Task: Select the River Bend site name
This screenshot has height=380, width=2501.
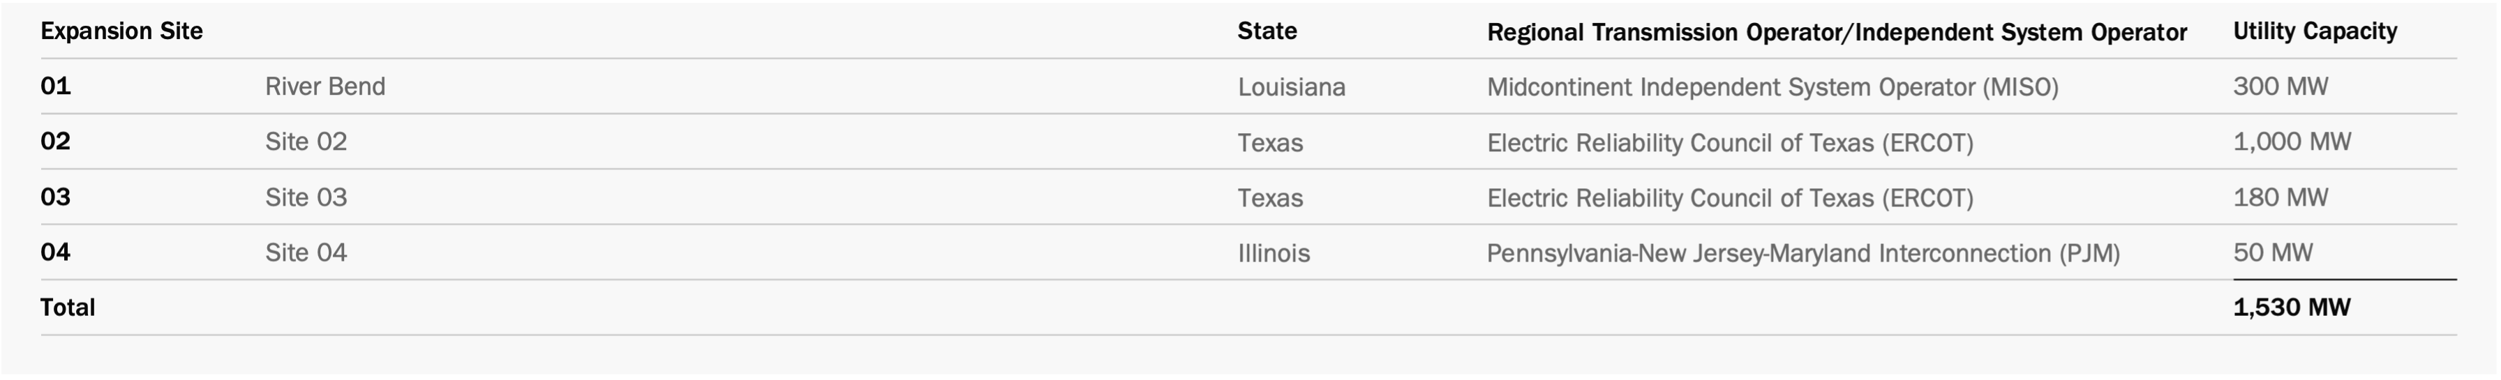Action: [x=325, y=87]
